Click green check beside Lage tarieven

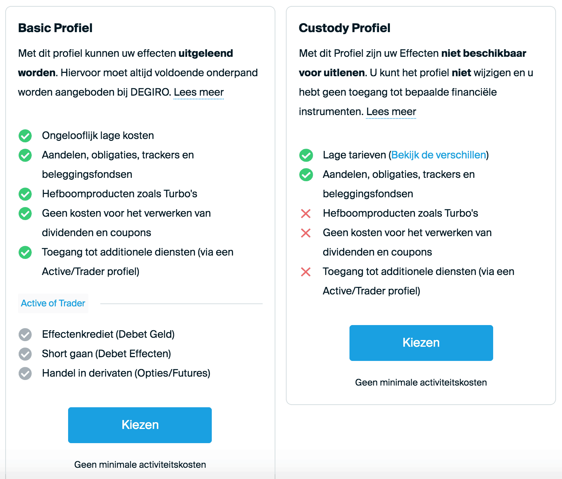(306, 155)
